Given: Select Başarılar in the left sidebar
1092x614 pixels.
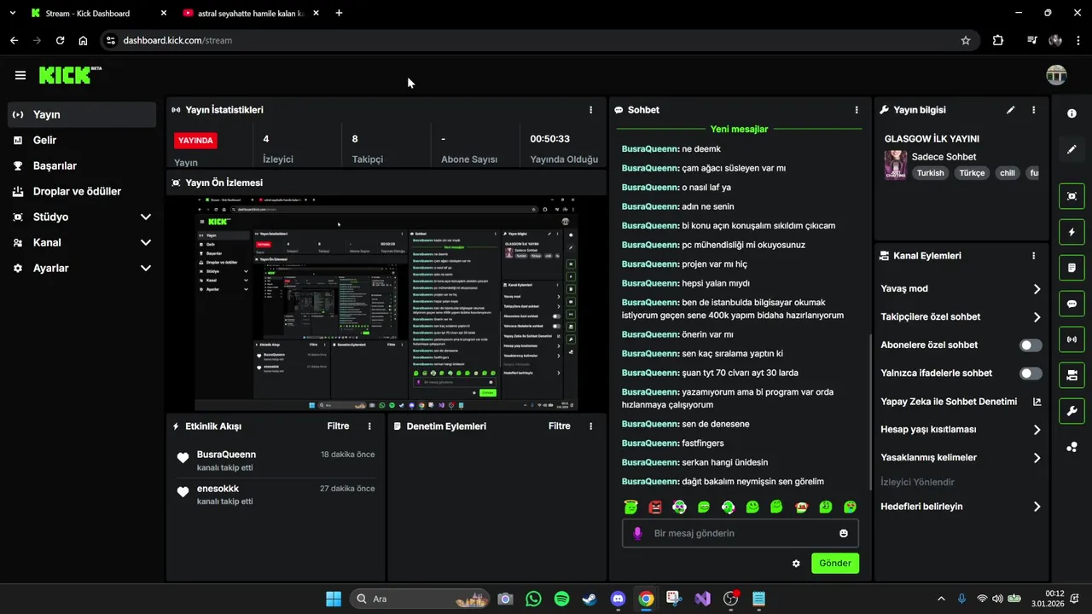Looking at the screenshot, I should pyautogui.click(x=82, y=165).
